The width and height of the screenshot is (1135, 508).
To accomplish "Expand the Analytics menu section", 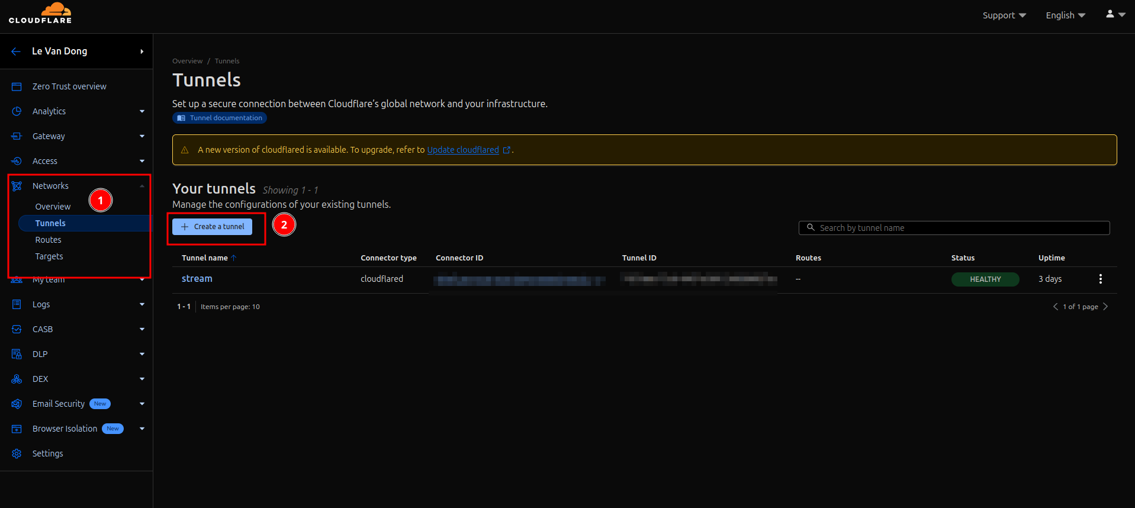I will pyautogui.click(x=142, y=111).
